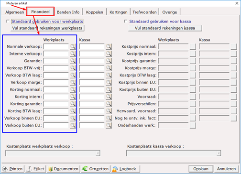241x174 pixels.
Task: Close the Muteren artikel window
Action: coord(237,3)
